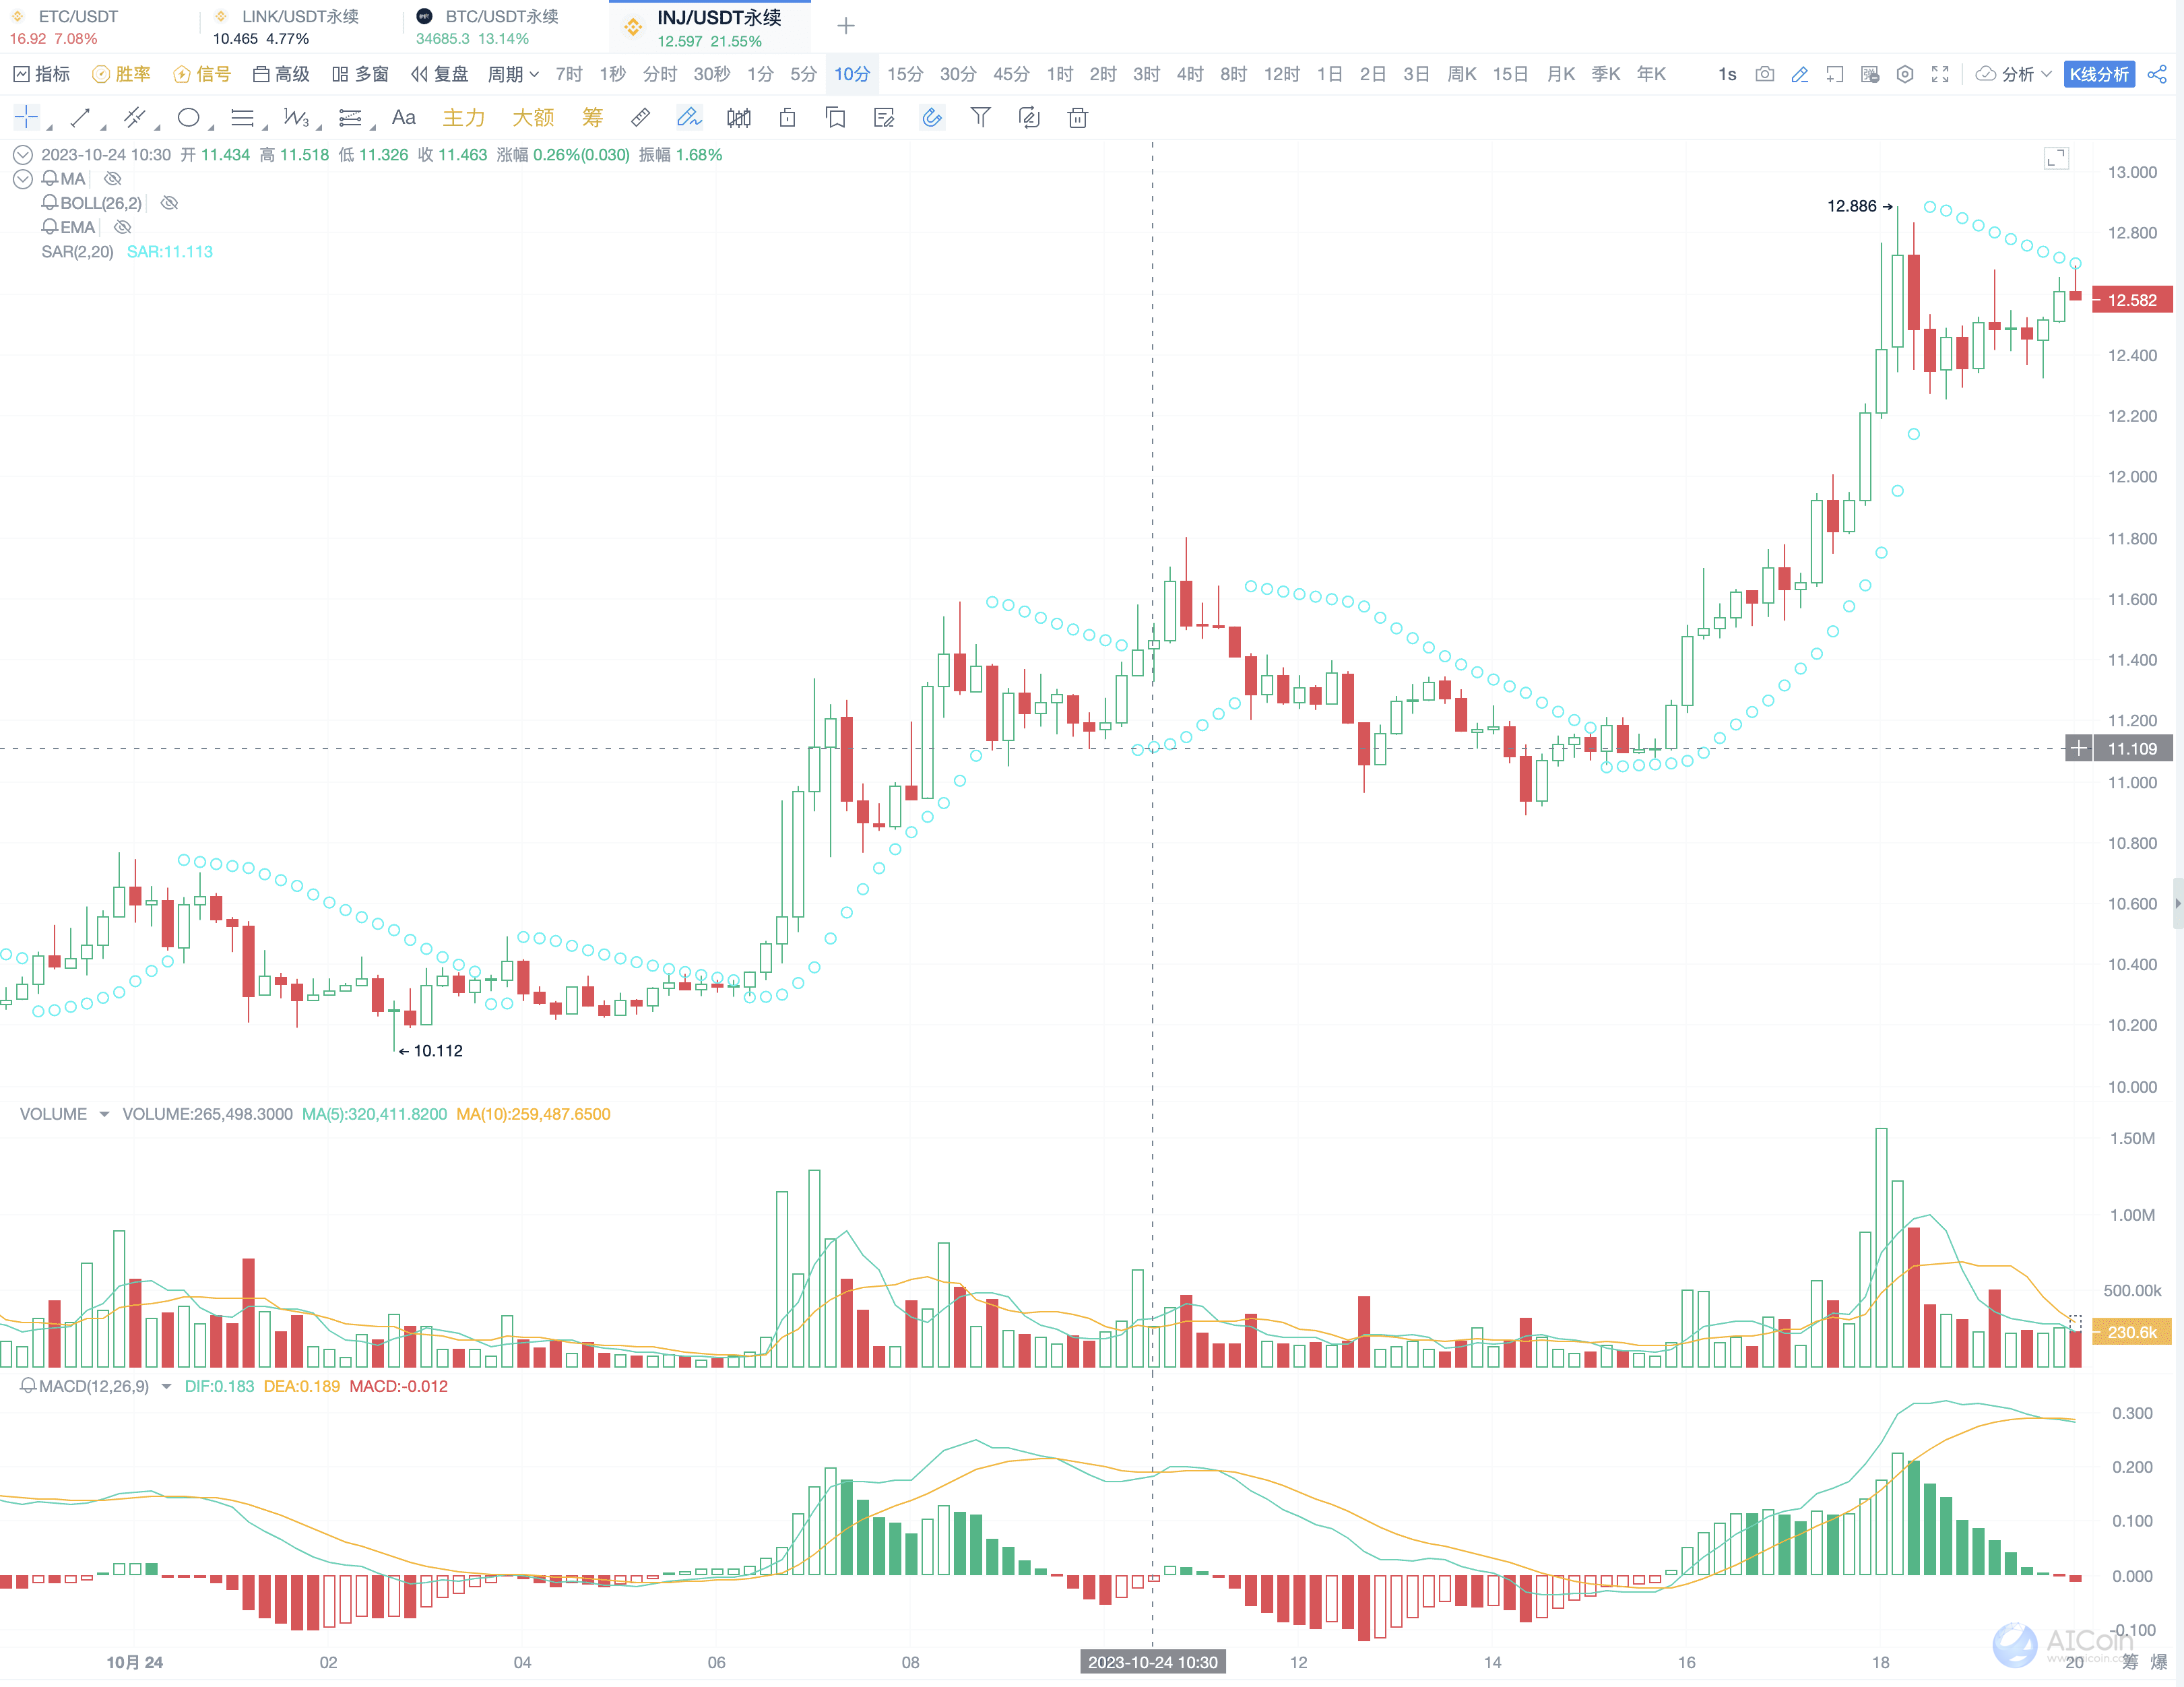Toggle the continuous drawing pen icon

(689, 118)
